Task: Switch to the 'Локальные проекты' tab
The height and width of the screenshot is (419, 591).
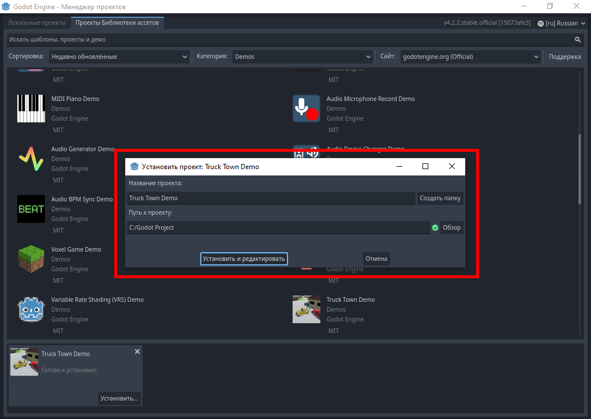Action: tap(37, 23)
